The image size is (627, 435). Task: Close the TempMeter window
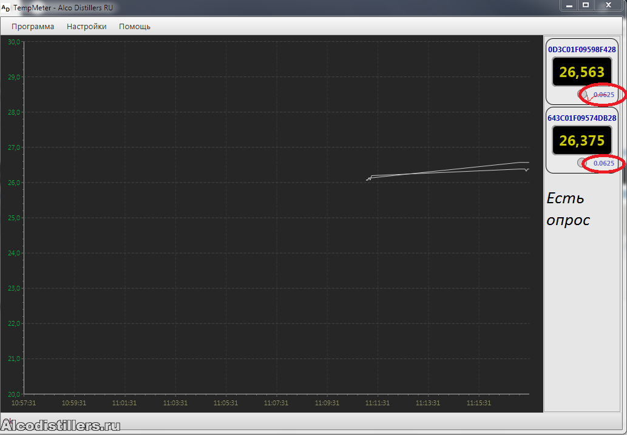[607, 5]
